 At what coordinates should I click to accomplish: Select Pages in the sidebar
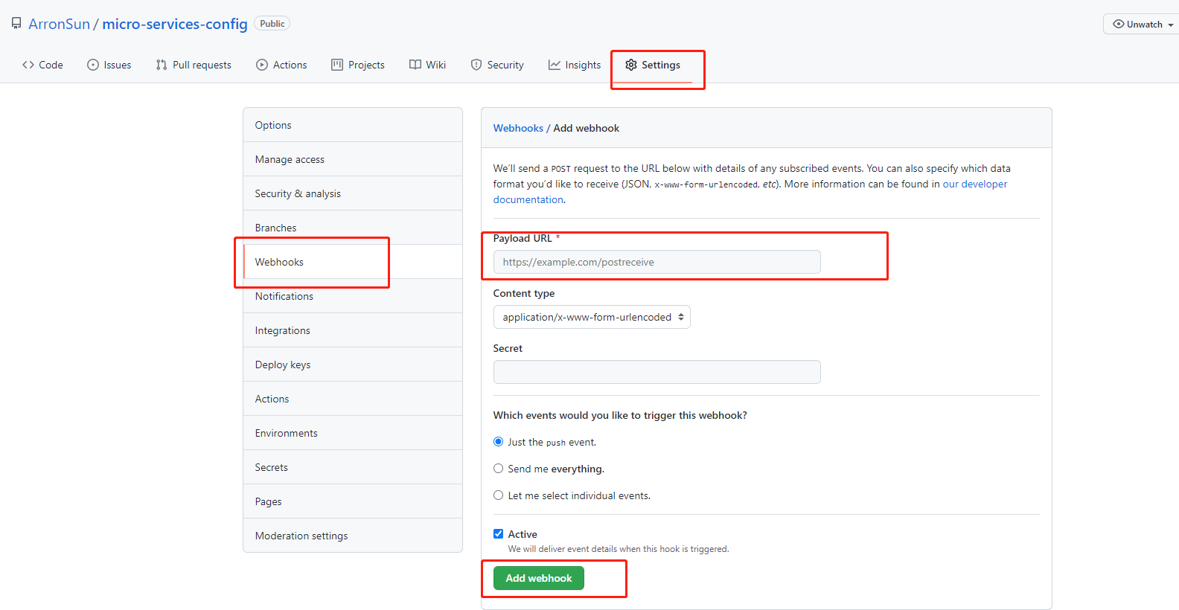click(x=353, y=501)
